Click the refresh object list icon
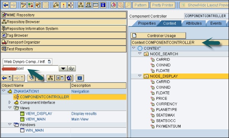The height and width of the screenshot is (138, 229). [x=69, y=78]
